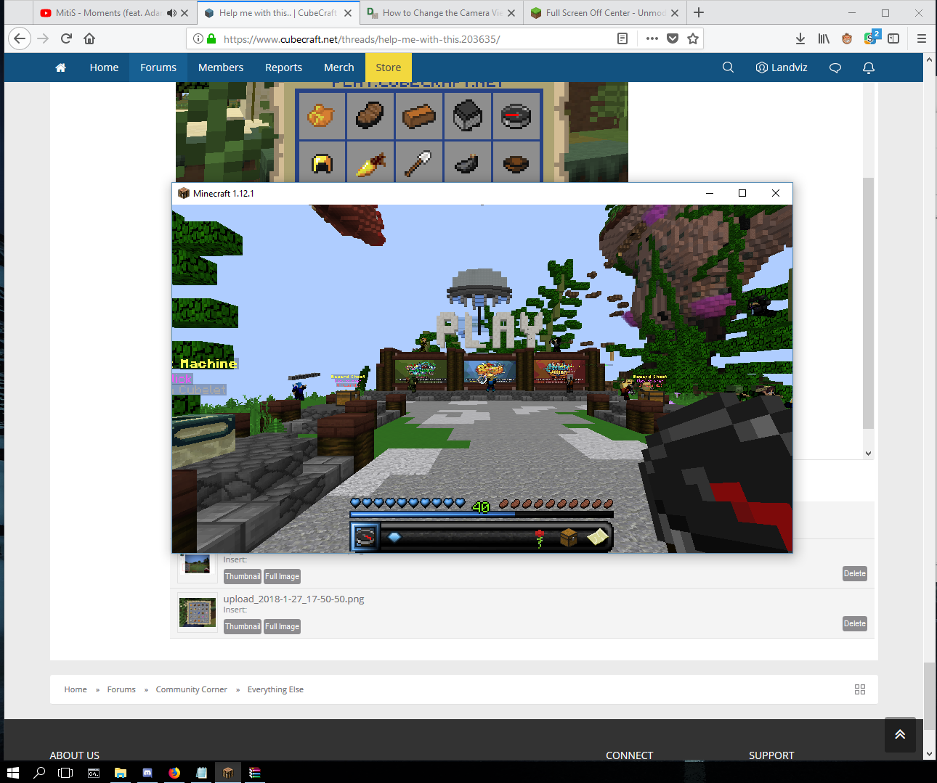Viewport: 937px width, 783px height.
Task: Mute the MitiS tab audio icon
Action: tap(171, 13)
